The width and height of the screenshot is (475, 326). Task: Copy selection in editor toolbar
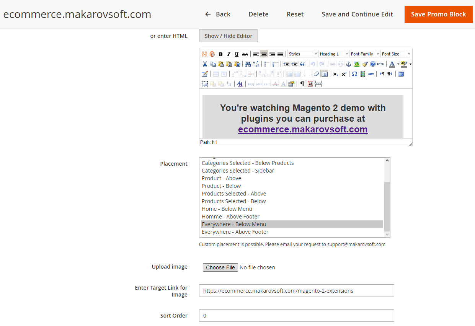tap(213, 64)
